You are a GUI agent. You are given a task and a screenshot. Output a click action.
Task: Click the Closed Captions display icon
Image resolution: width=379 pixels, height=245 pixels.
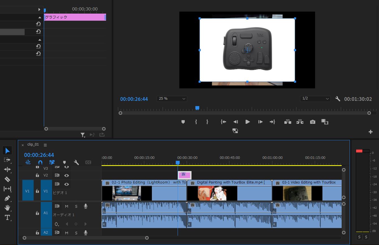tap(88, 162)
